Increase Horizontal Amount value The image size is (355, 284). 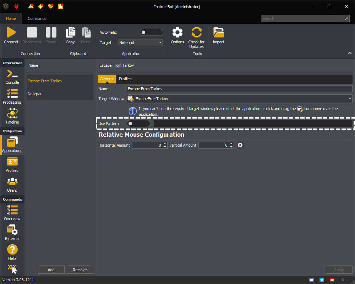(165, 143)
